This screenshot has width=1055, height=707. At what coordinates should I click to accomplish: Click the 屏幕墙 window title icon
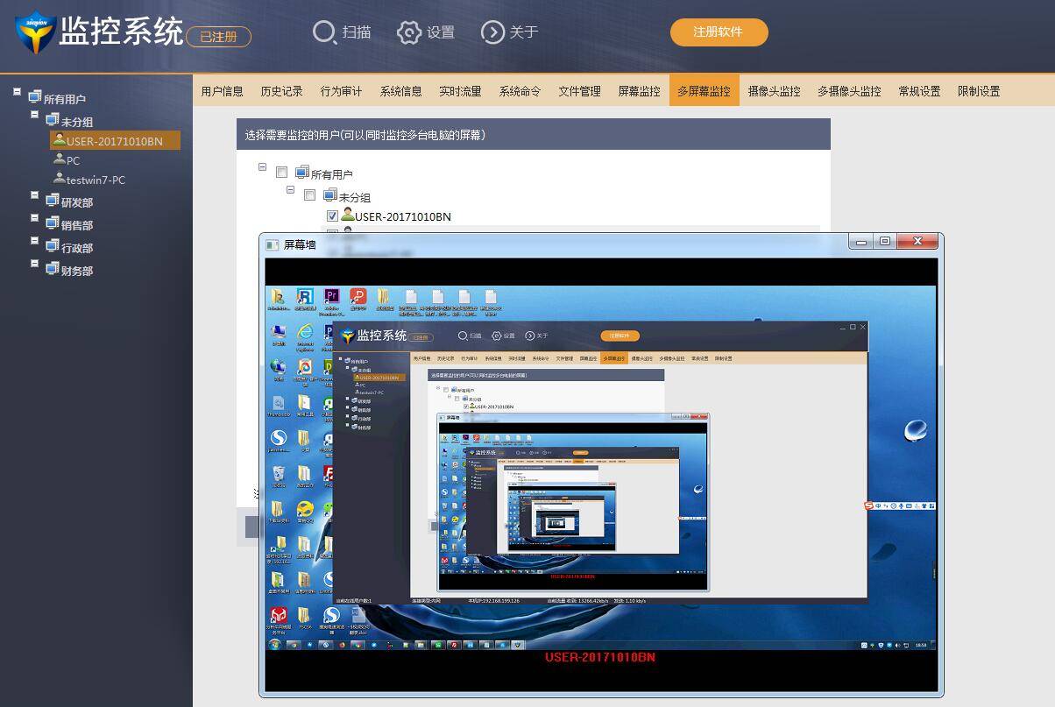273,245
